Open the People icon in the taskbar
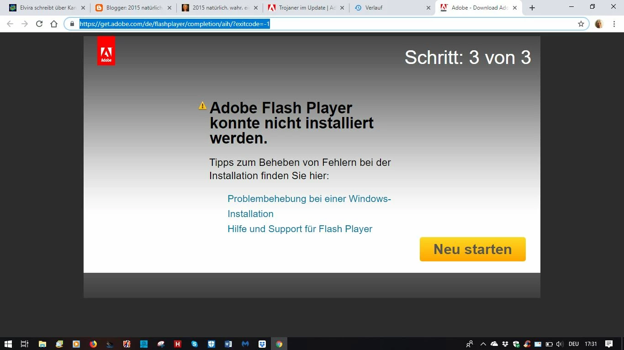 click(x=469, y=344)
